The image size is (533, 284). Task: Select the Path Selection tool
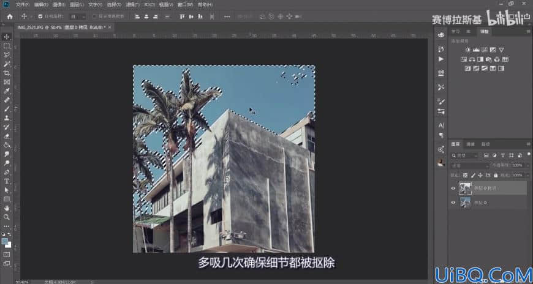(7, 190)
